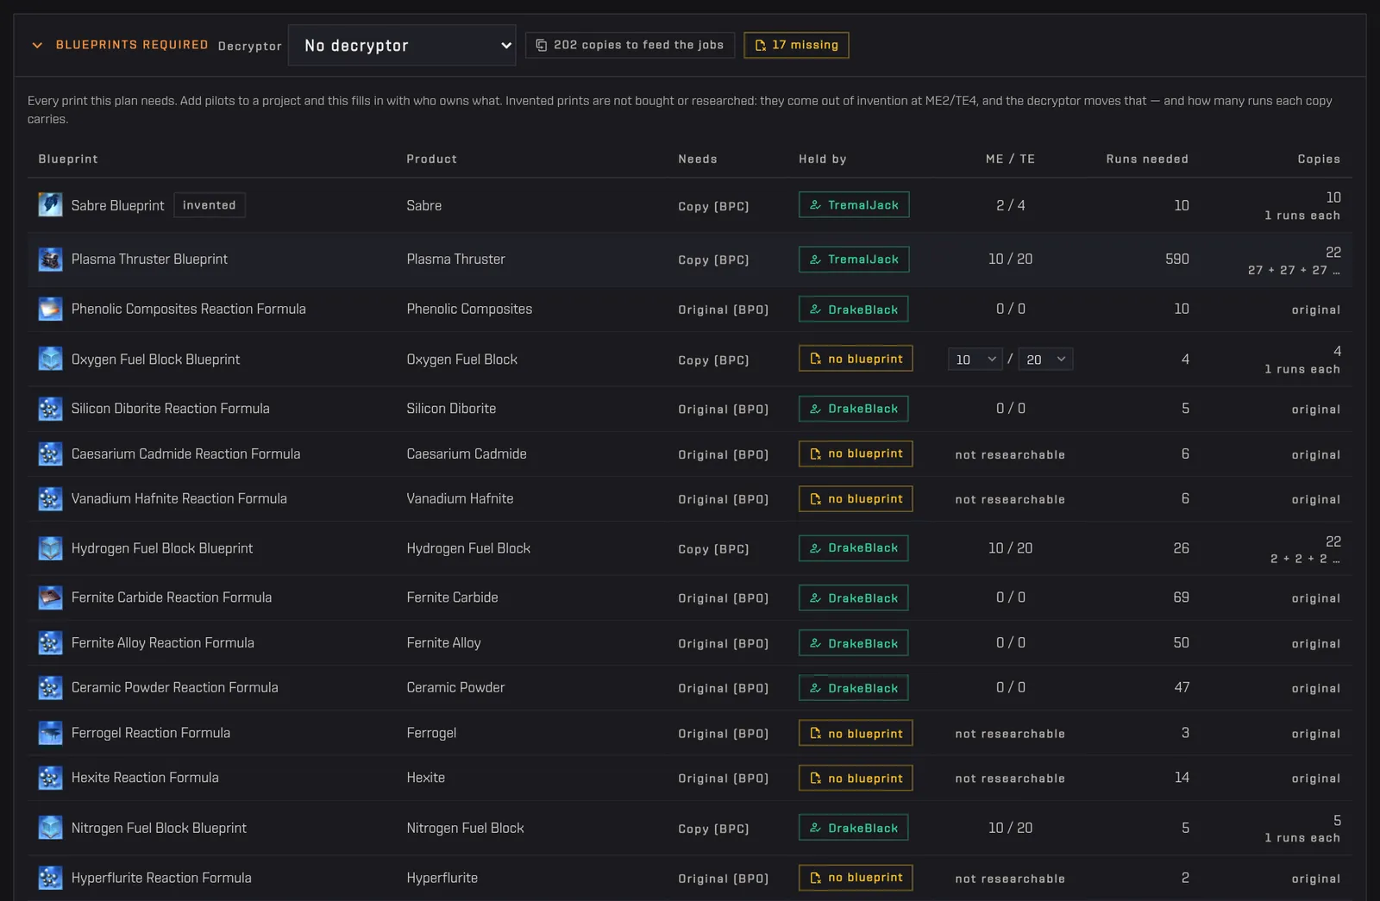Click the Sabre Blueprint ship icon
Viewport: 1380px width, 901px height.
50,205
